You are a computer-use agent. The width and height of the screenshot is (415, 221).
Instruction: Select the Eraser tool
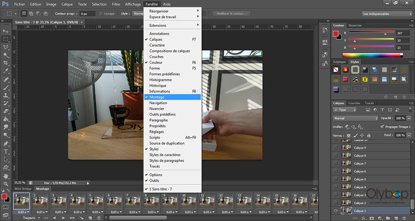pos(5,111)
